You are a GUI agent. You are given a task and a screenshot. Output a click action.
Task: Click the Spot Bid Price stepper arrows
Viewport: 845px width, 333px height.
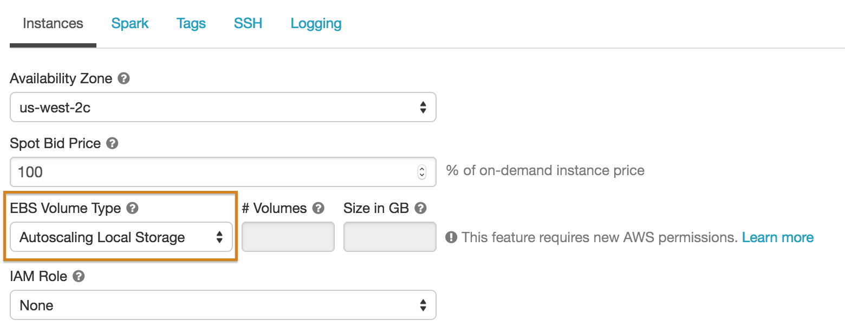click(x=422, y=172)
